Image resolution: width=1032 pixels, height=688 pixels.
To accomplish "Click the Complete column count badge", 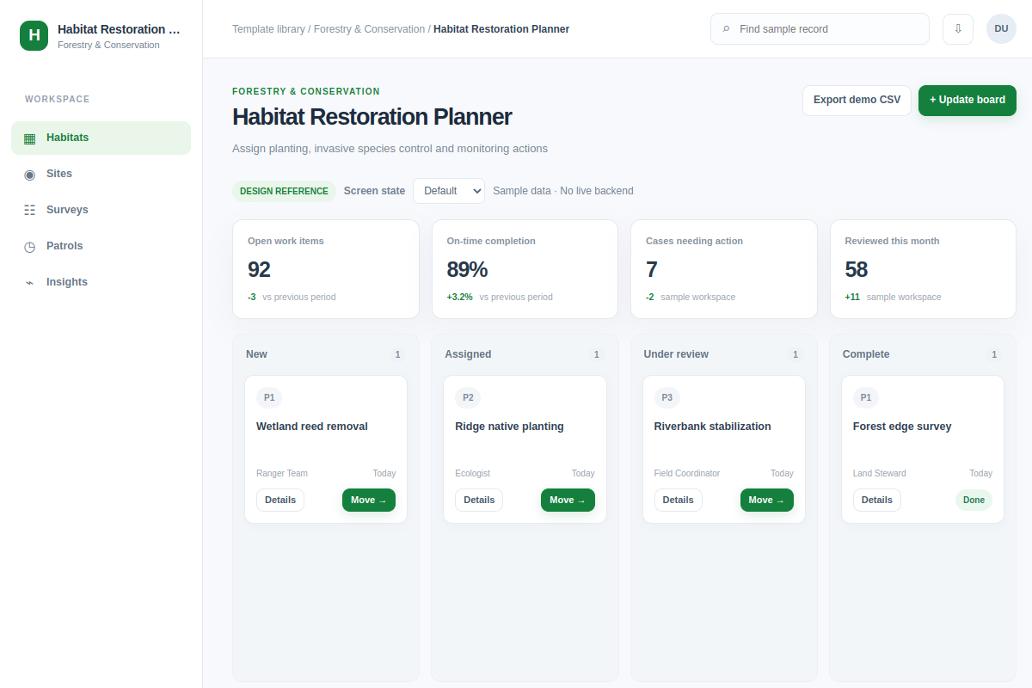I will click(994, 354).
